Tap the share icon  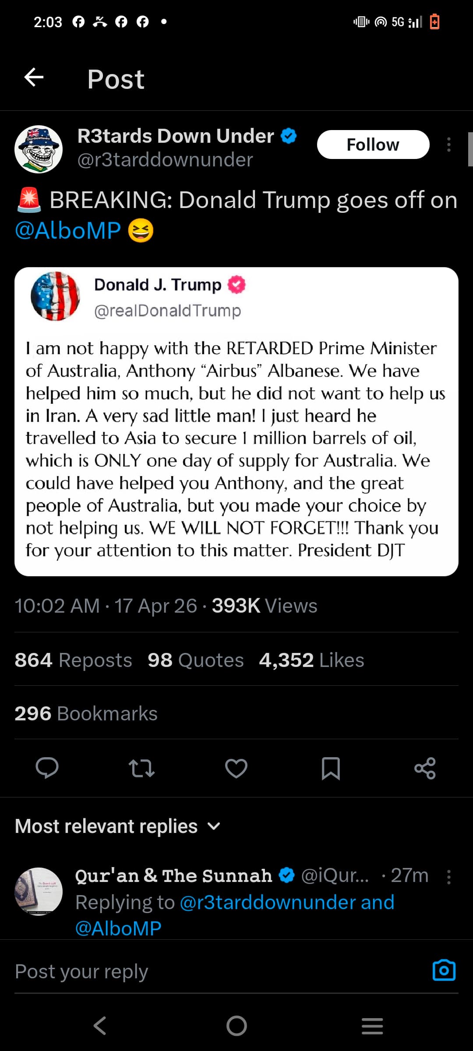coord(425,768)
